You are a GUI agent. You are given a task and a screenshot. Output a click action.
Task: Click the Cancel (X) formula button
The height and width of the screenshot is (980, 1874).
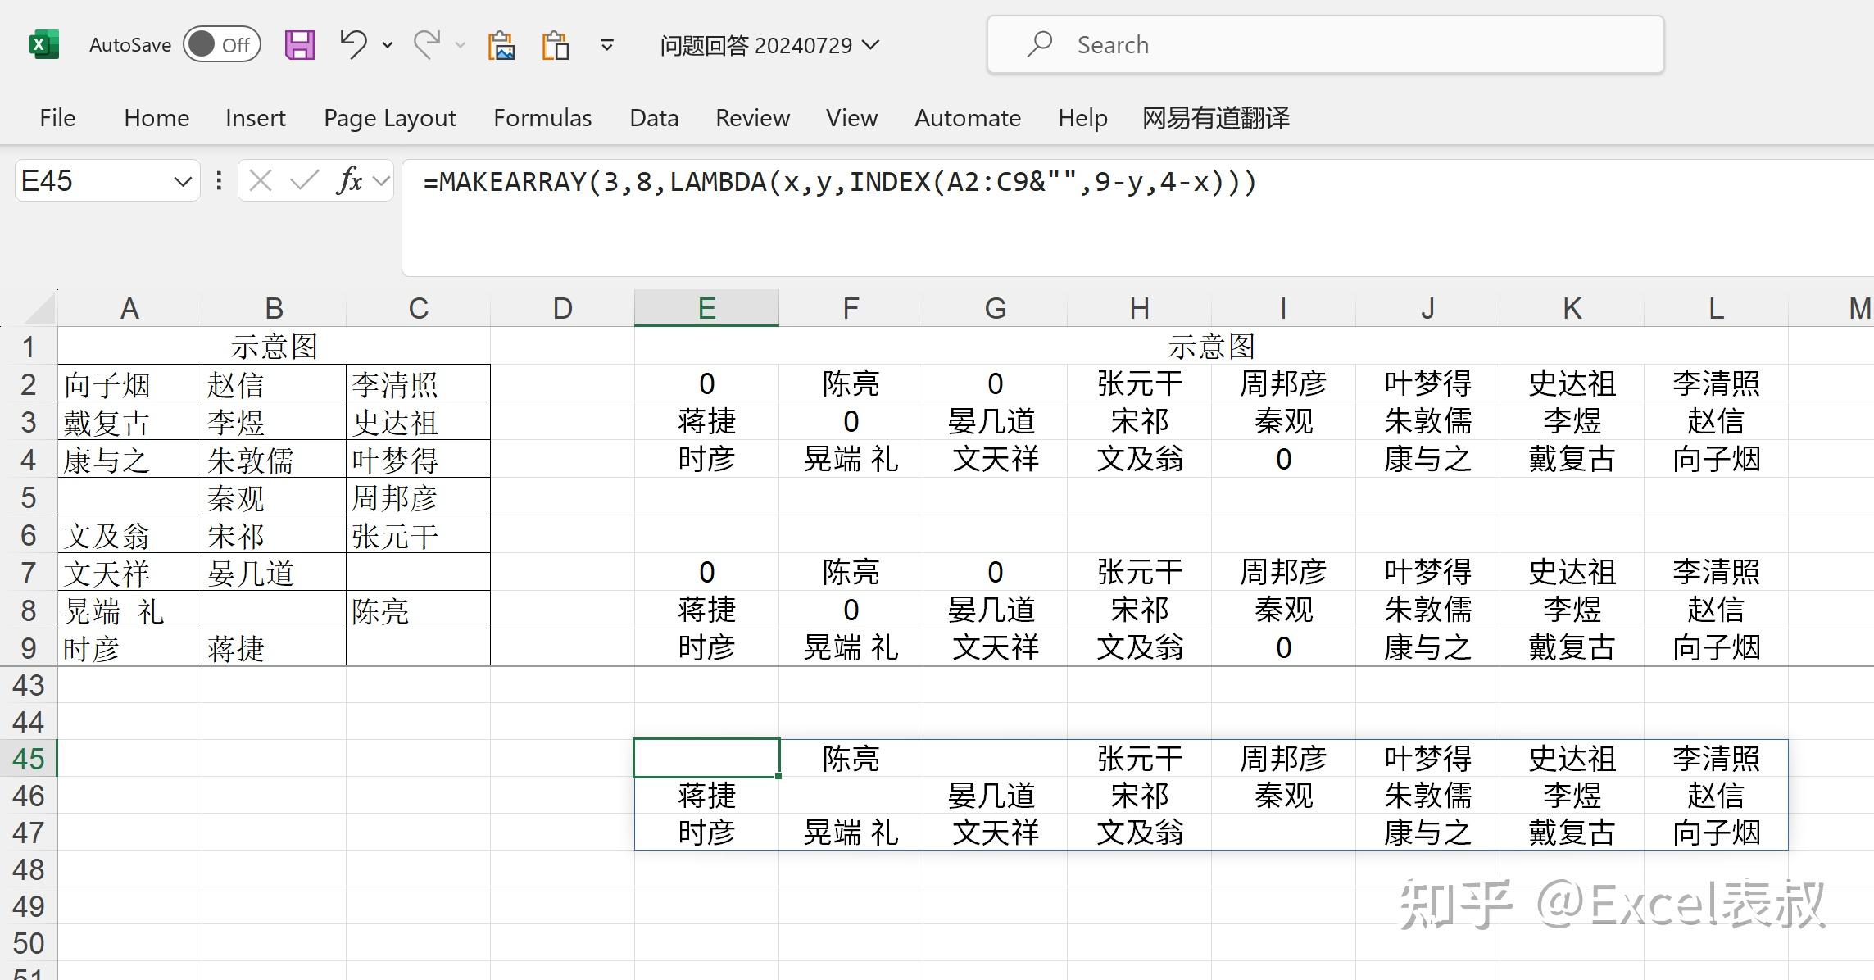point(261,180)
